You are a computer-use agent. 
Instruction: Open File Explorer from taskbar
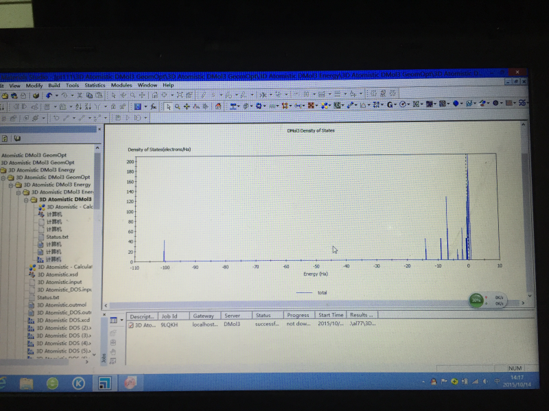click(26, 384)
